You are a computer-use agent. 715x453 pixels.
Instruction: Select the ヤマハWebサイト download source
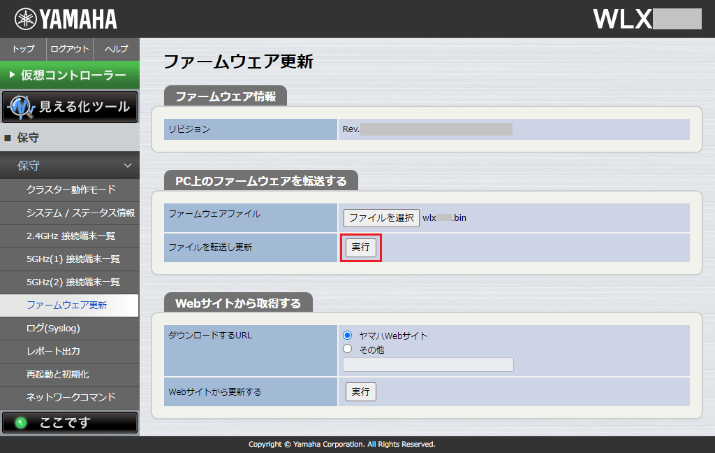(347, 335)
